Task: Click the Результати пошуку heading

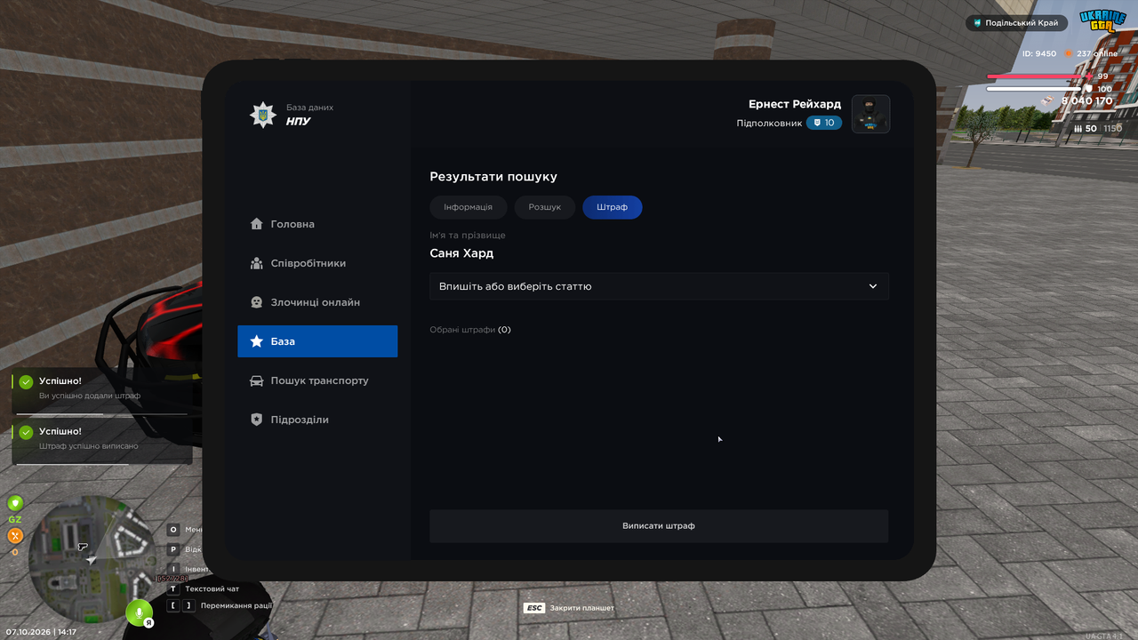Action: click(493, 177)
